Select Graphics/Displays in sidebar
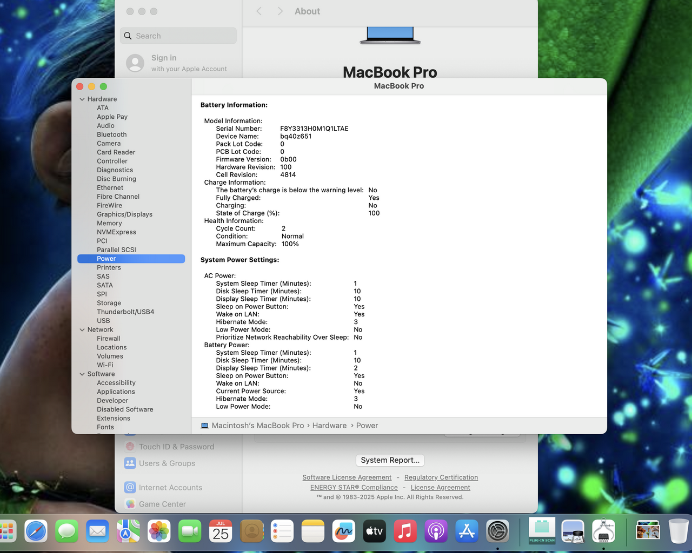 point(125,214)
